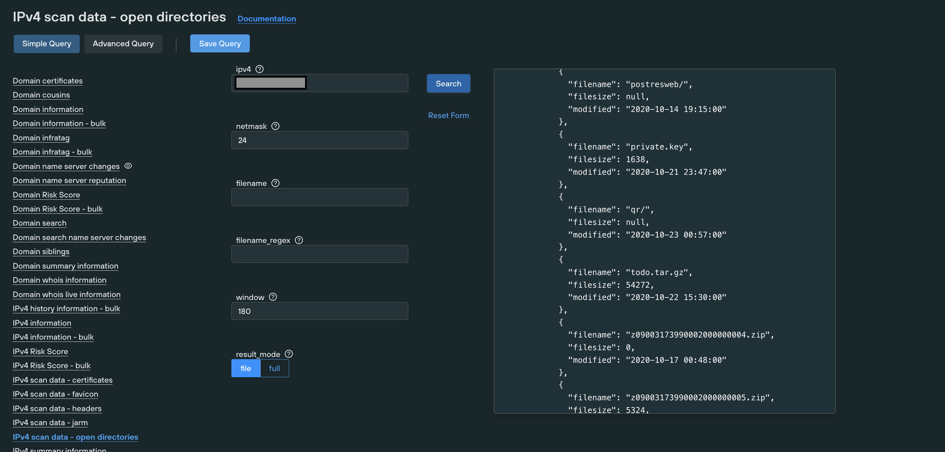Switch result mode to 'full'
This screenshot has height=452, width=945.
click(x=274, y=368)
